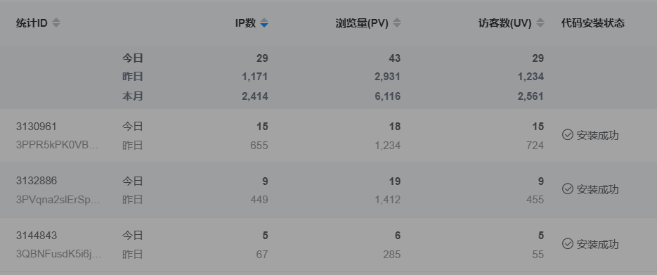Click the checkmark icon for site 3130961
657x275 pixels.
[x=567, y=134]
